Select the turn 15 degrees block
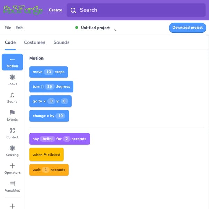 coord(51,86)
